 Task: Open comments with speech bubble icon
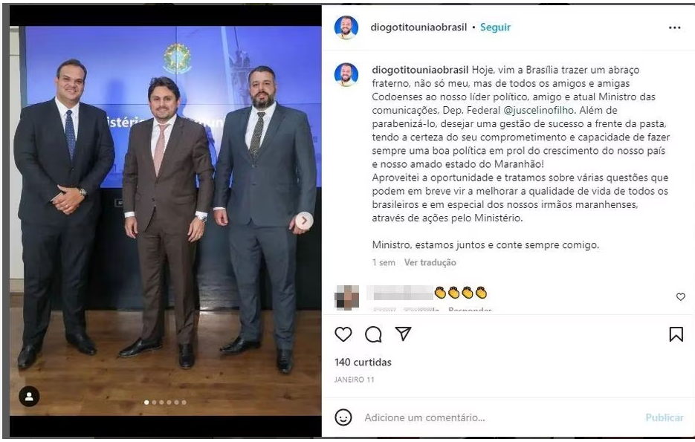coord(373,334)
